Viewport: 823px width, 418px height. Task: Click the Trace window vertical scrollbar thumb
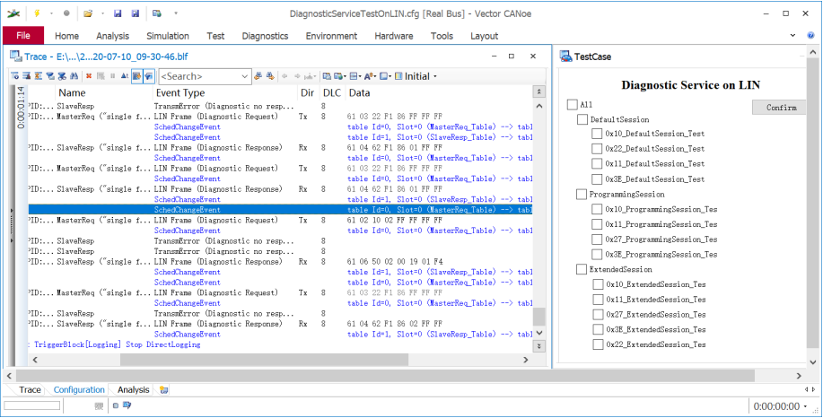point(539,317)
